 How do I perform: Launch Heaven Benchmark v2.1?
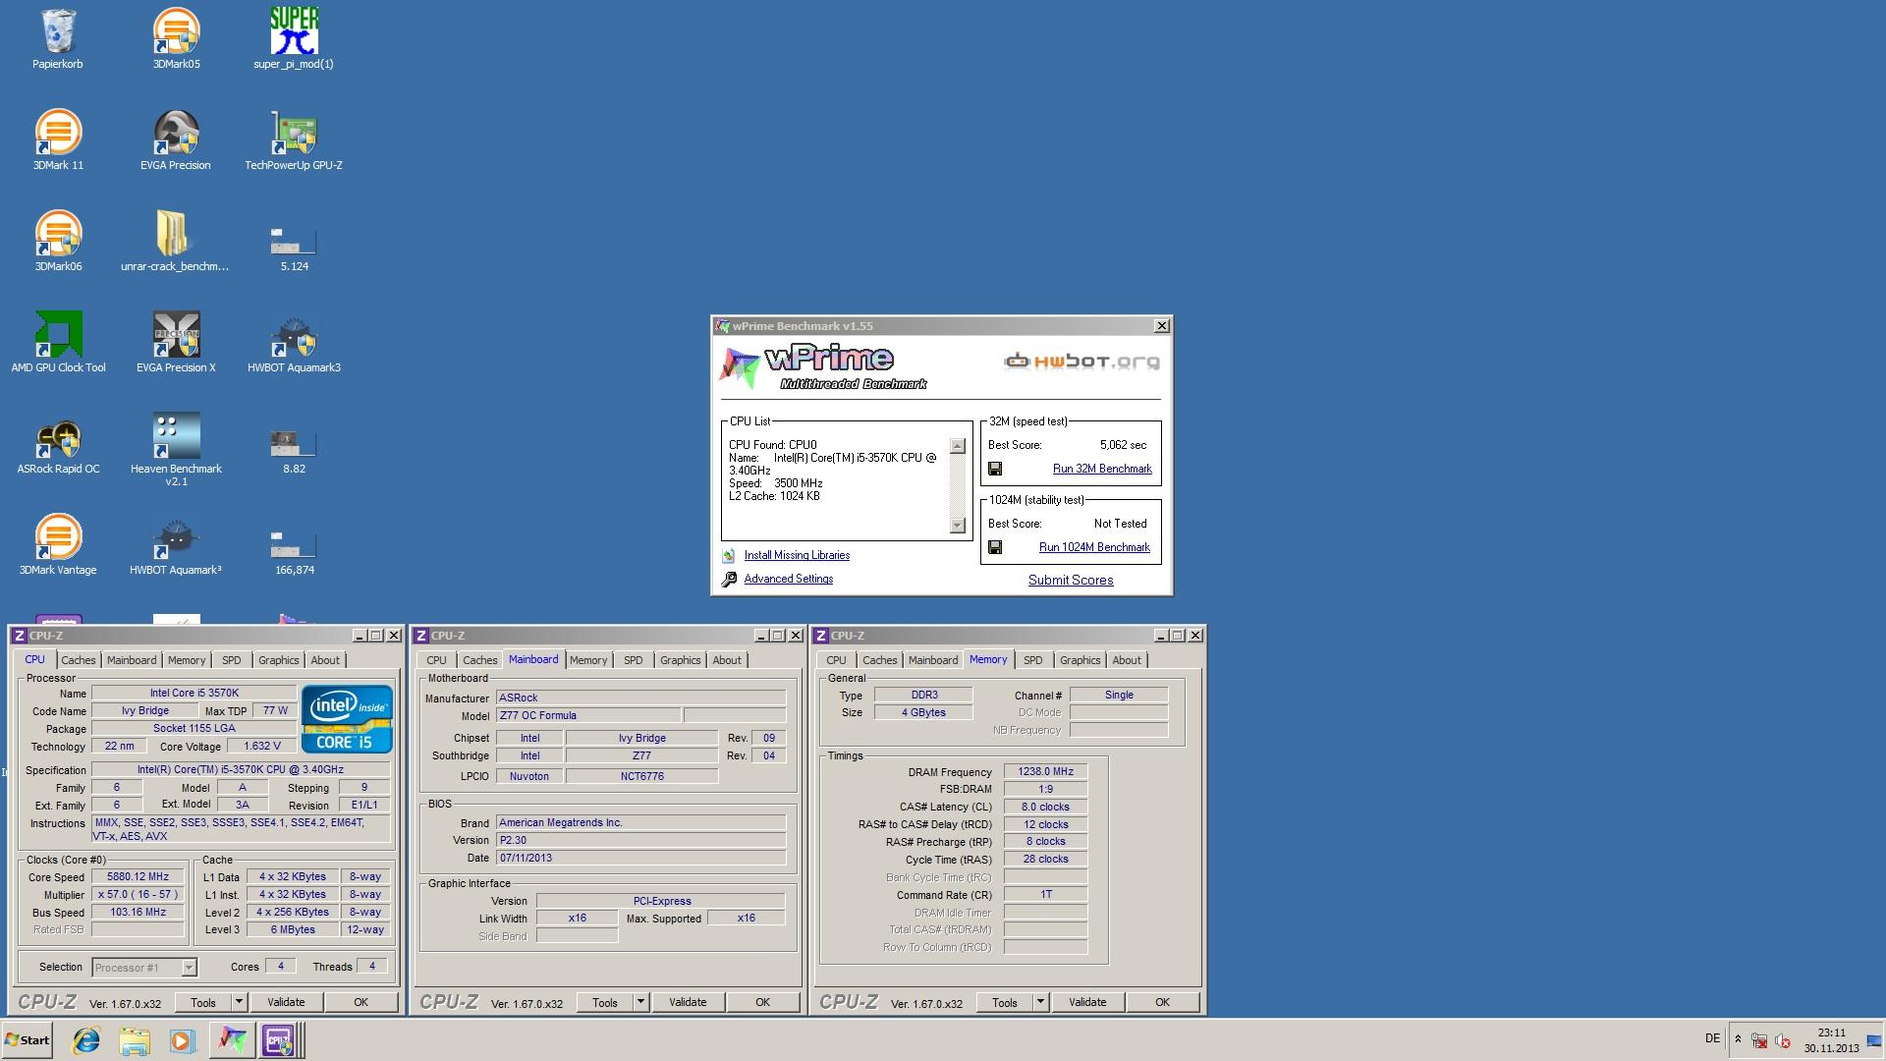point(176,450)
